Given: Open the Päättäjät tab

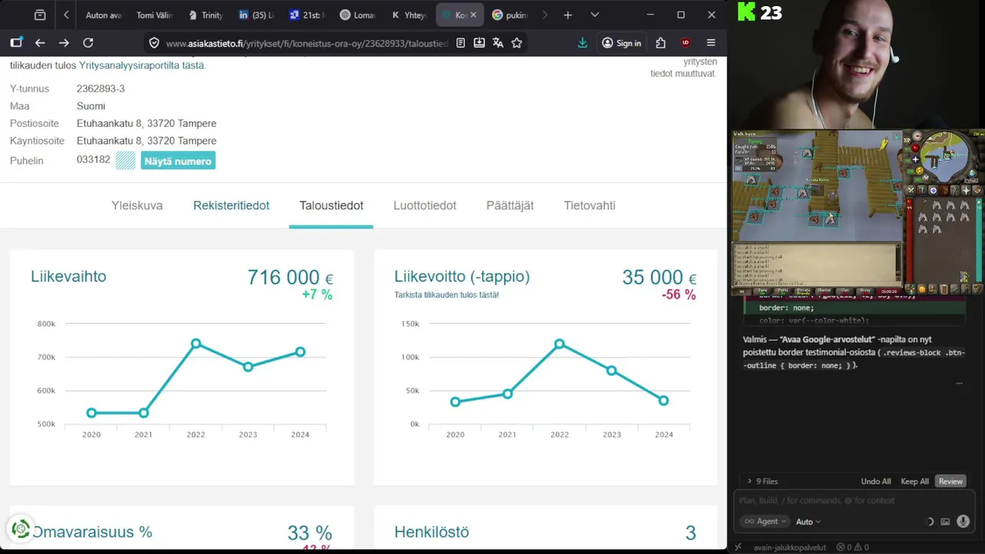Looking at the screenshot, I should point(510,205).
